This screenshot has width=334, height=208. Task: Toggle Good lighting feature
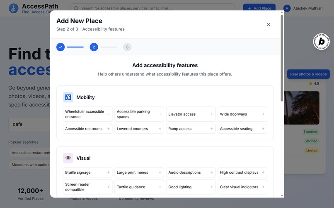191,187
